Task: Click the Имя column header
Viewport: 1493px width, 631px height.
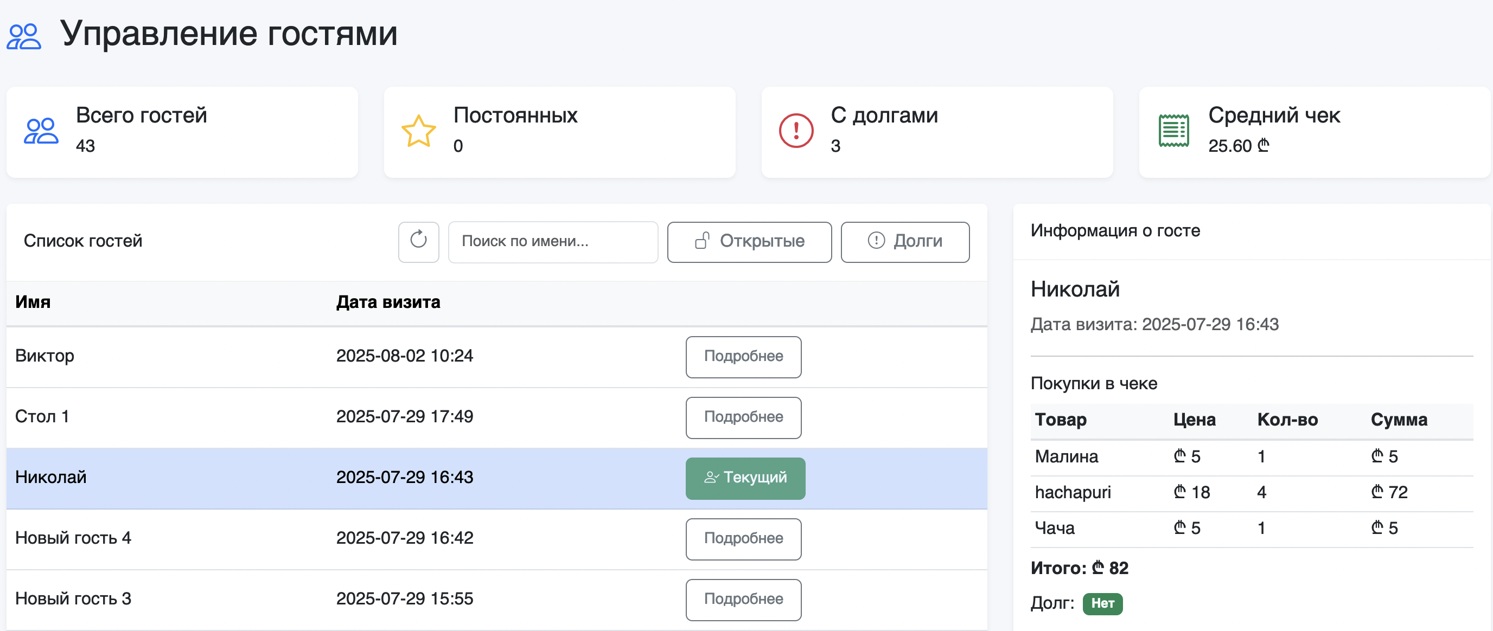Action: coord(33,302)
